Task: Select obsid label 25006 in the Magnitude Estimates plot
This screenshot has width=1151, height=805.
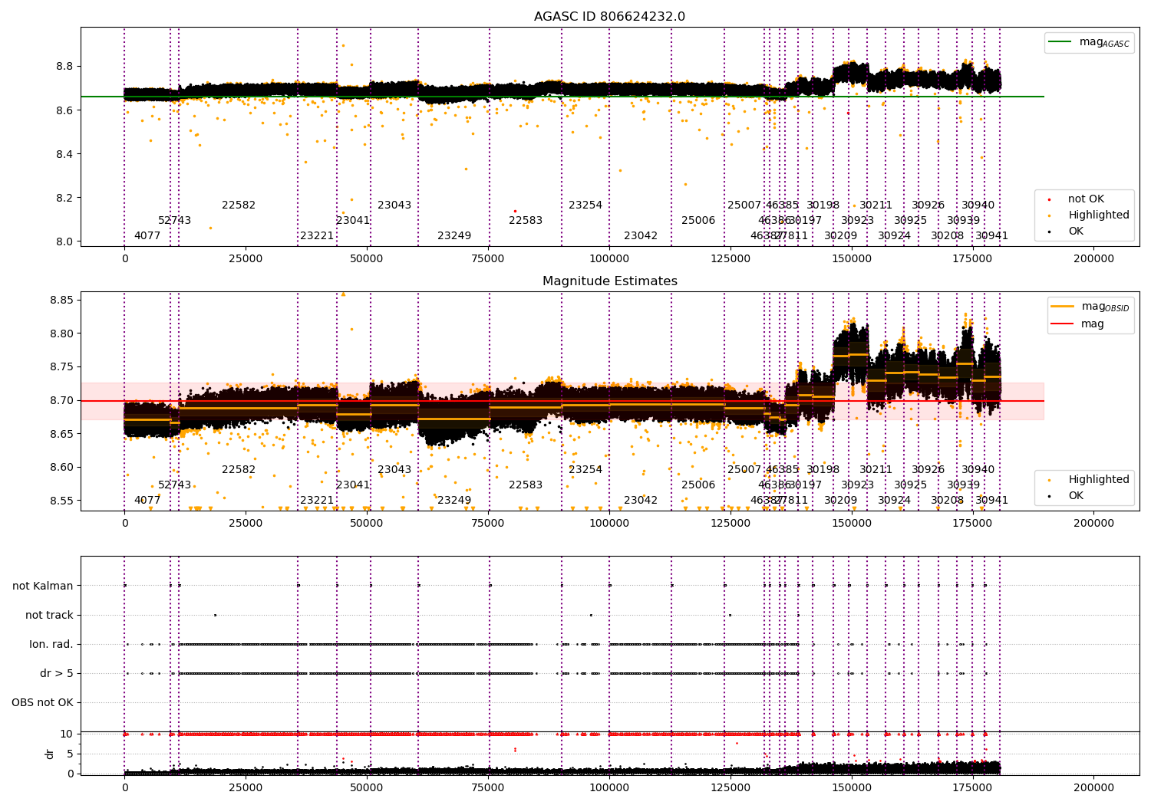Action: [698, 485]
